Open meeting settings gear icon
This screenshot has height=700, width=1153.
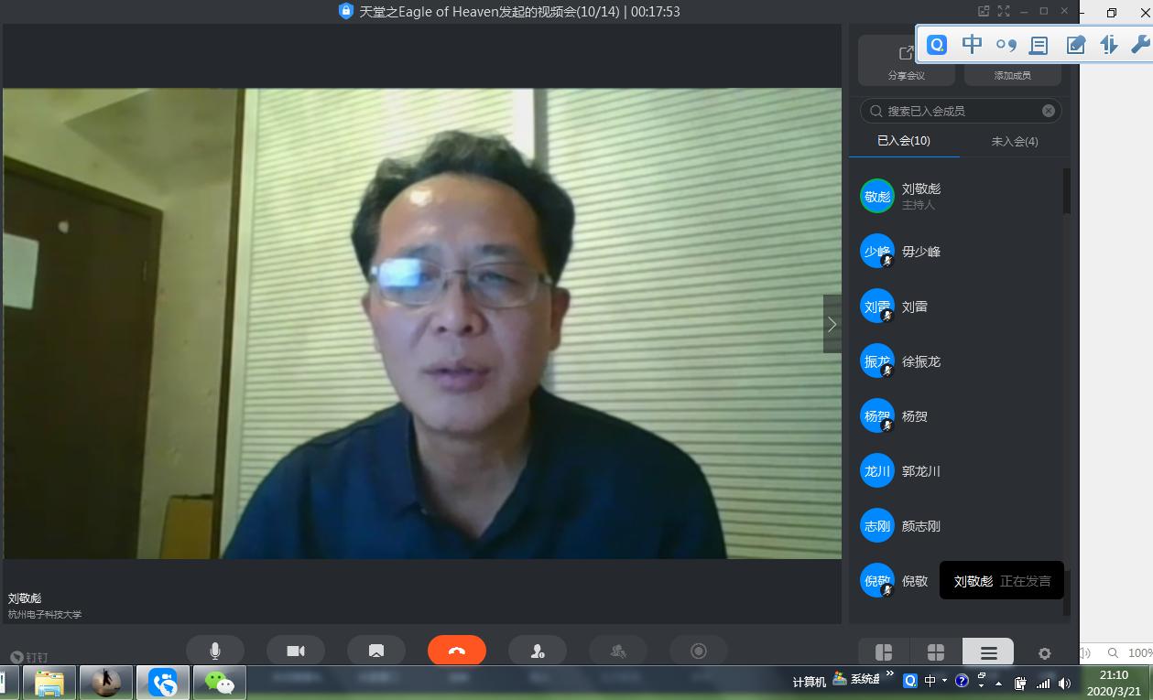click(x=1044, y=653)
